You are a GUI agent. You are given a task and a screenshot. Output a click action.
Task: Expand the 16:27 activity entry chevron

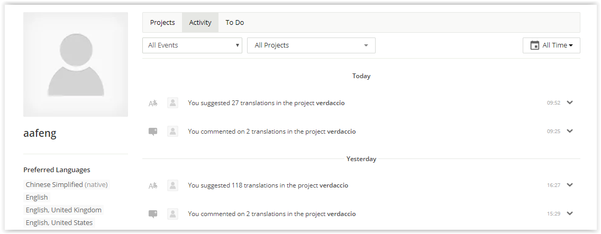pos(570,184)
